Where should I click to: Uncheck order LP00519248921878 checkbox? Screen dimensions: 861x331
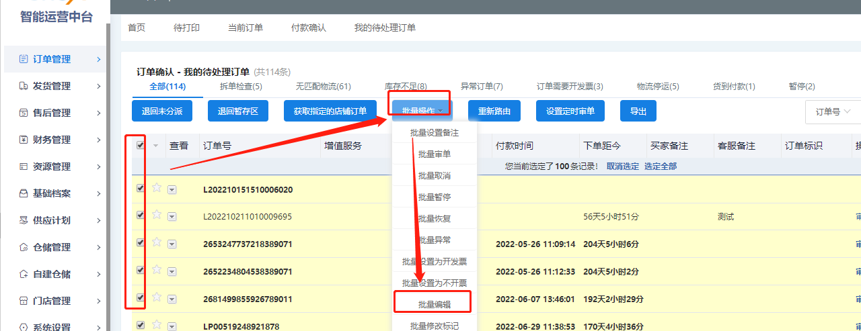pyautogui.click(x=140, y=325)
